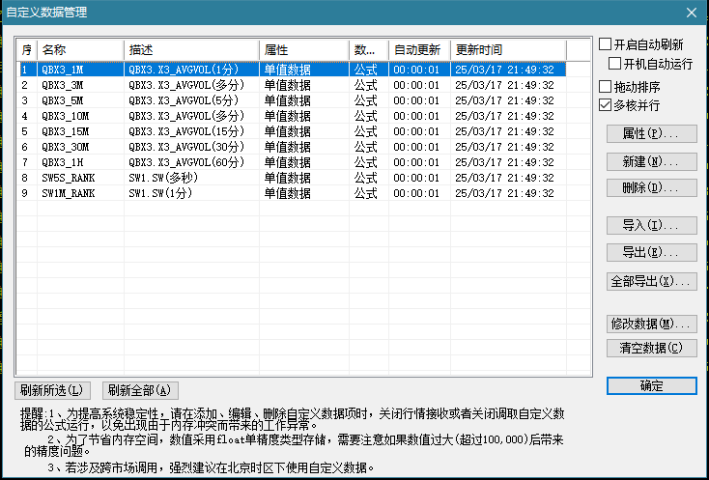
Task: Open 修改数据(M) editor
Action: [x=651, y=323]
